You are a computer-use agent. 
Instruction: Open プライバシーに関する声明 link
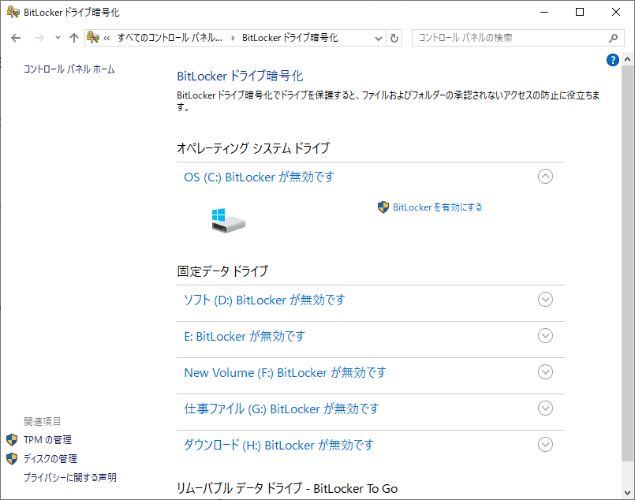click(70, 478)
